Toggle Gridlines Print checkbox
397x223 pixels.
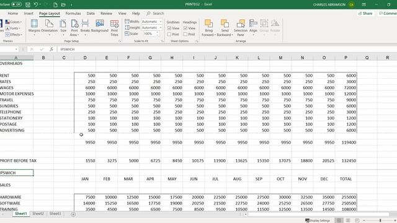click(169, 34)
